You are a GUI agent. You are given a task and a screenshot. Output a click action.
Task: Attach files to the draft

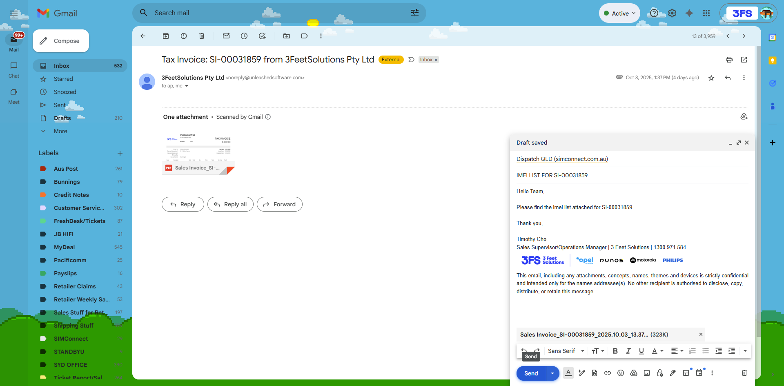(595, 373)
